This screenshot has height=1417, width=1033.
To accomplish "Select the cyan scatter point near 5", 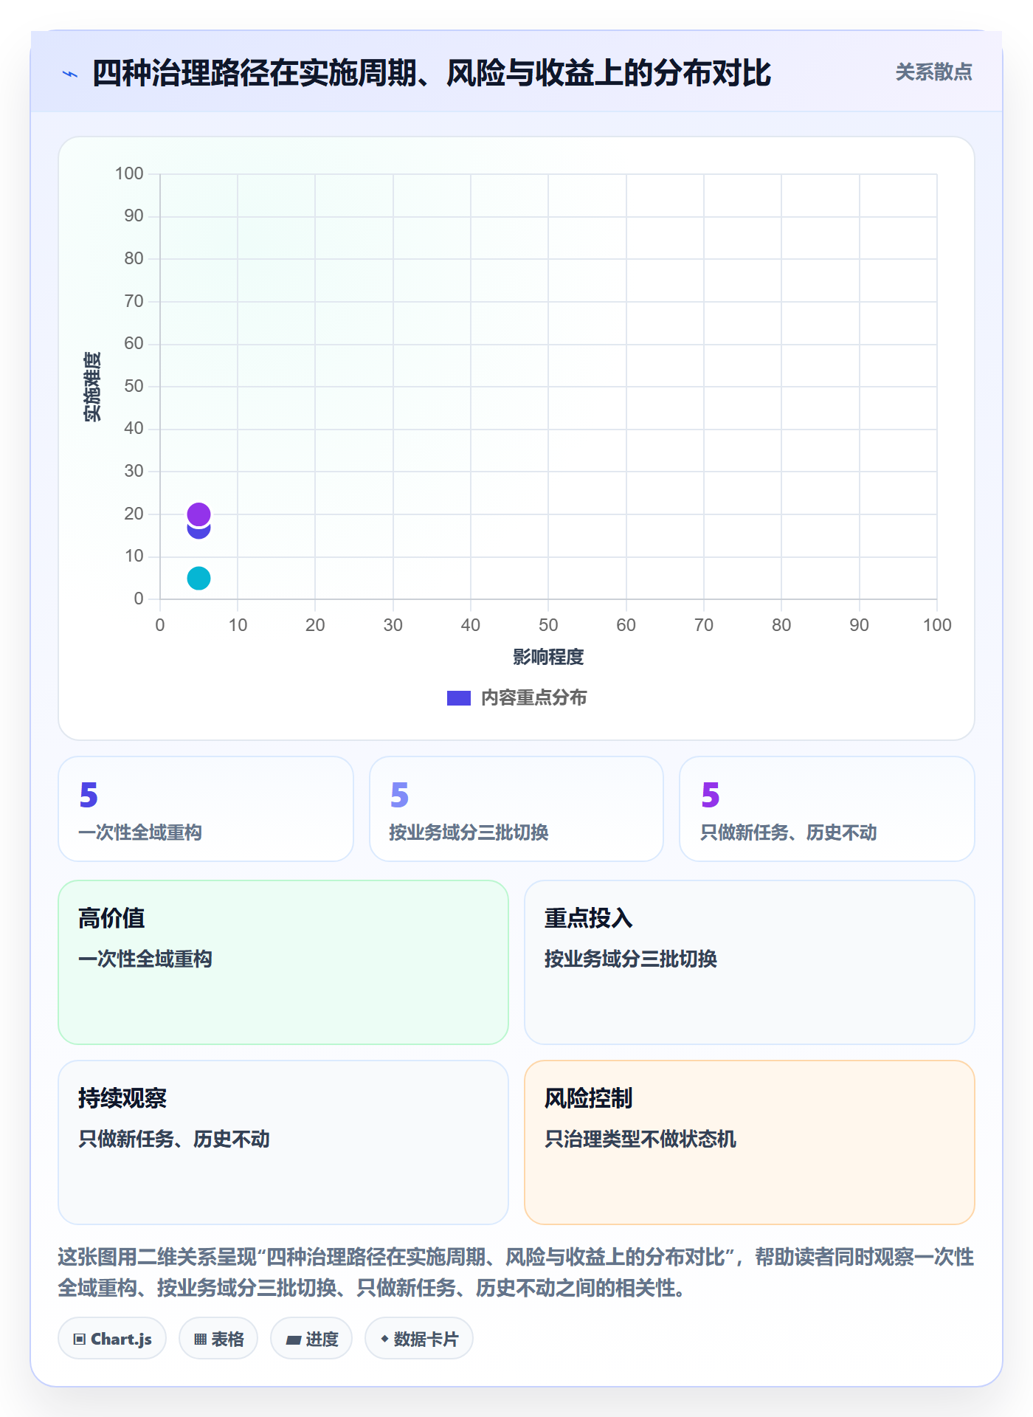I will (x=198, y=578).
